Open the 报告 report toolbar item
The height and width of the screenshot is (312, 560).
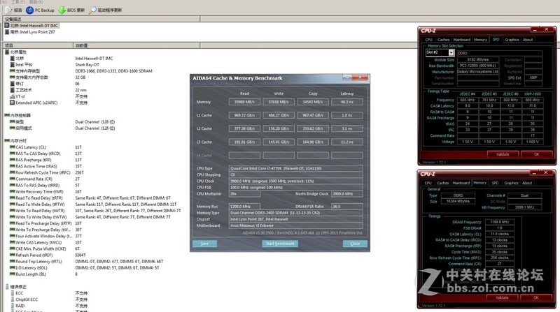coord(15,10)
